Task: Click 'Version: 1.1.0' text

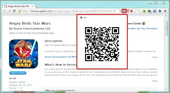Action: (16, 88)
